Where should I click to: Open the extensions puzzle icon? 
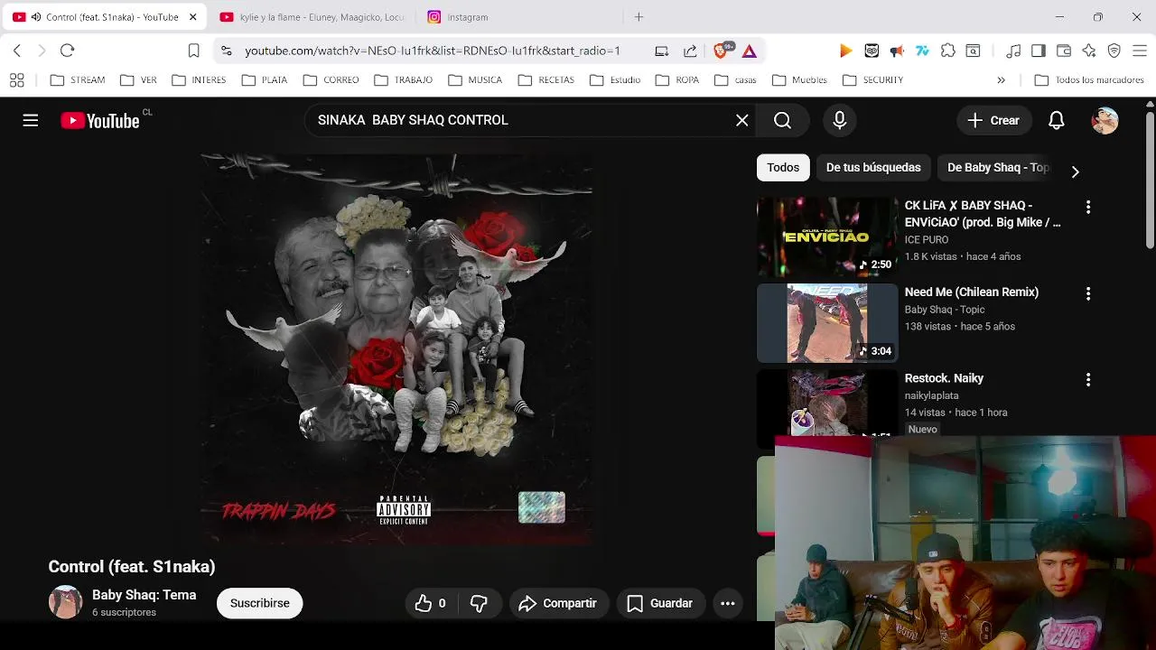(x=948, y=51)
